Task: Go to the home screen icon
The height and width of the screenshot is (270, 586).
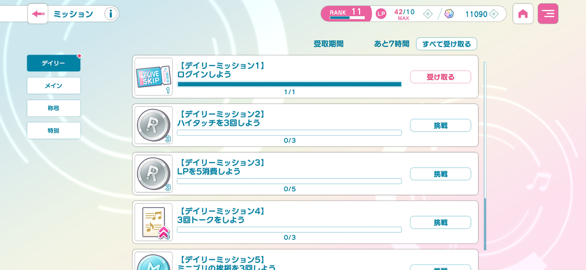Action: [523, 14]
